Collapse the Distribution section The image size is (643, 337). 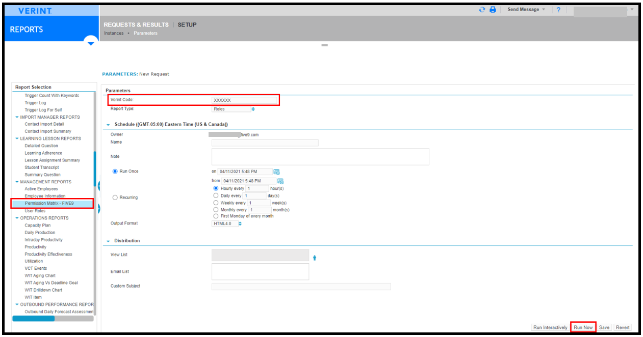pyautogui.click(x=108, y=241)
